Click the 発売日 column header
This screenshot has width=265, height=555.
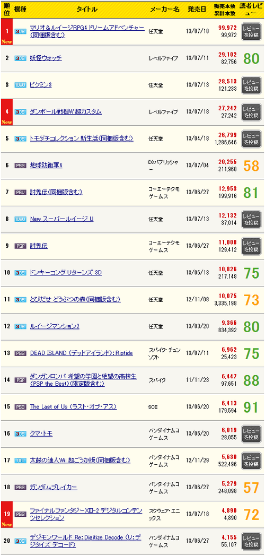tap(197, 10)
